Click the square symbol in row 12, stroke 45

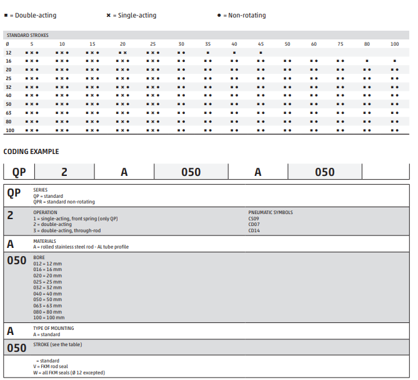[x=261, y=53]
